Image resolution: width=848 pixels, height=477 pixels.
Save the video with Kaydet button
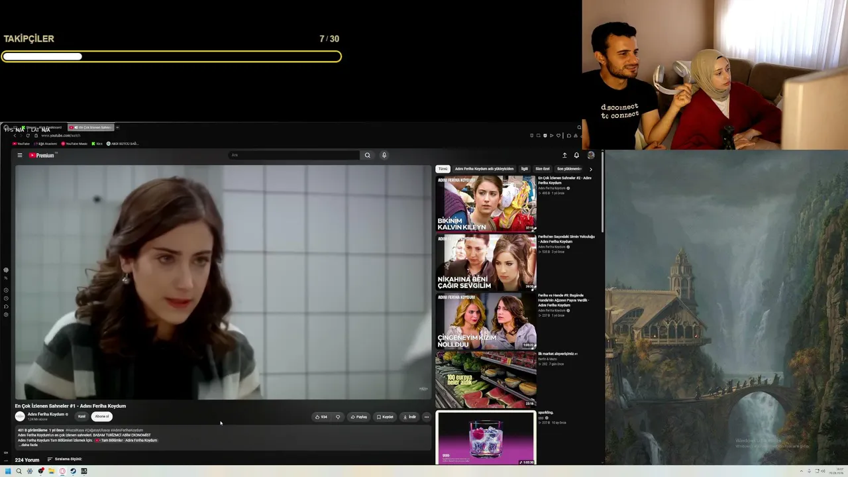pyautogui.click(x=385, y=417)
